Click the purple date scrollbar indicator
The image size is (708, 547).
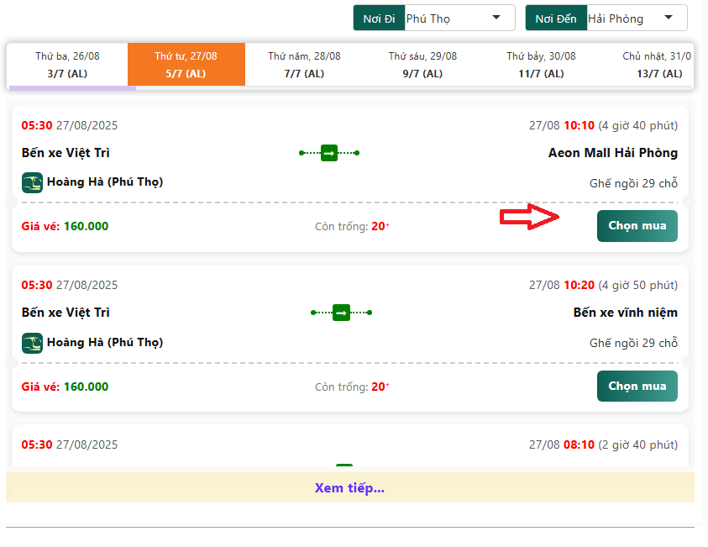click(x=71, y=87)
